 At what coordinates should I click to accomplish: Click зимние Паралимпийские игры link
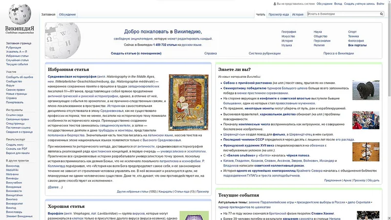pos(271,202)
